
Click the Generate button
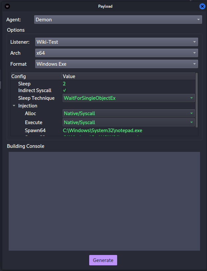tap(103, 260)
